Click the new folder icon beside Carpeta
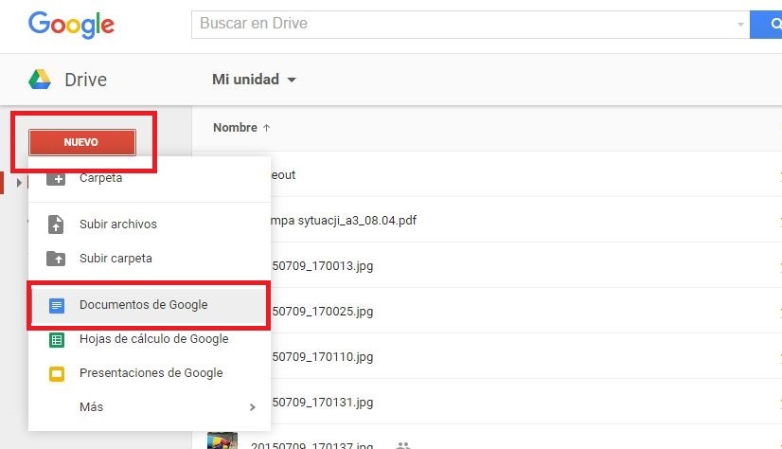782x449 pixels. click(56, 179)
